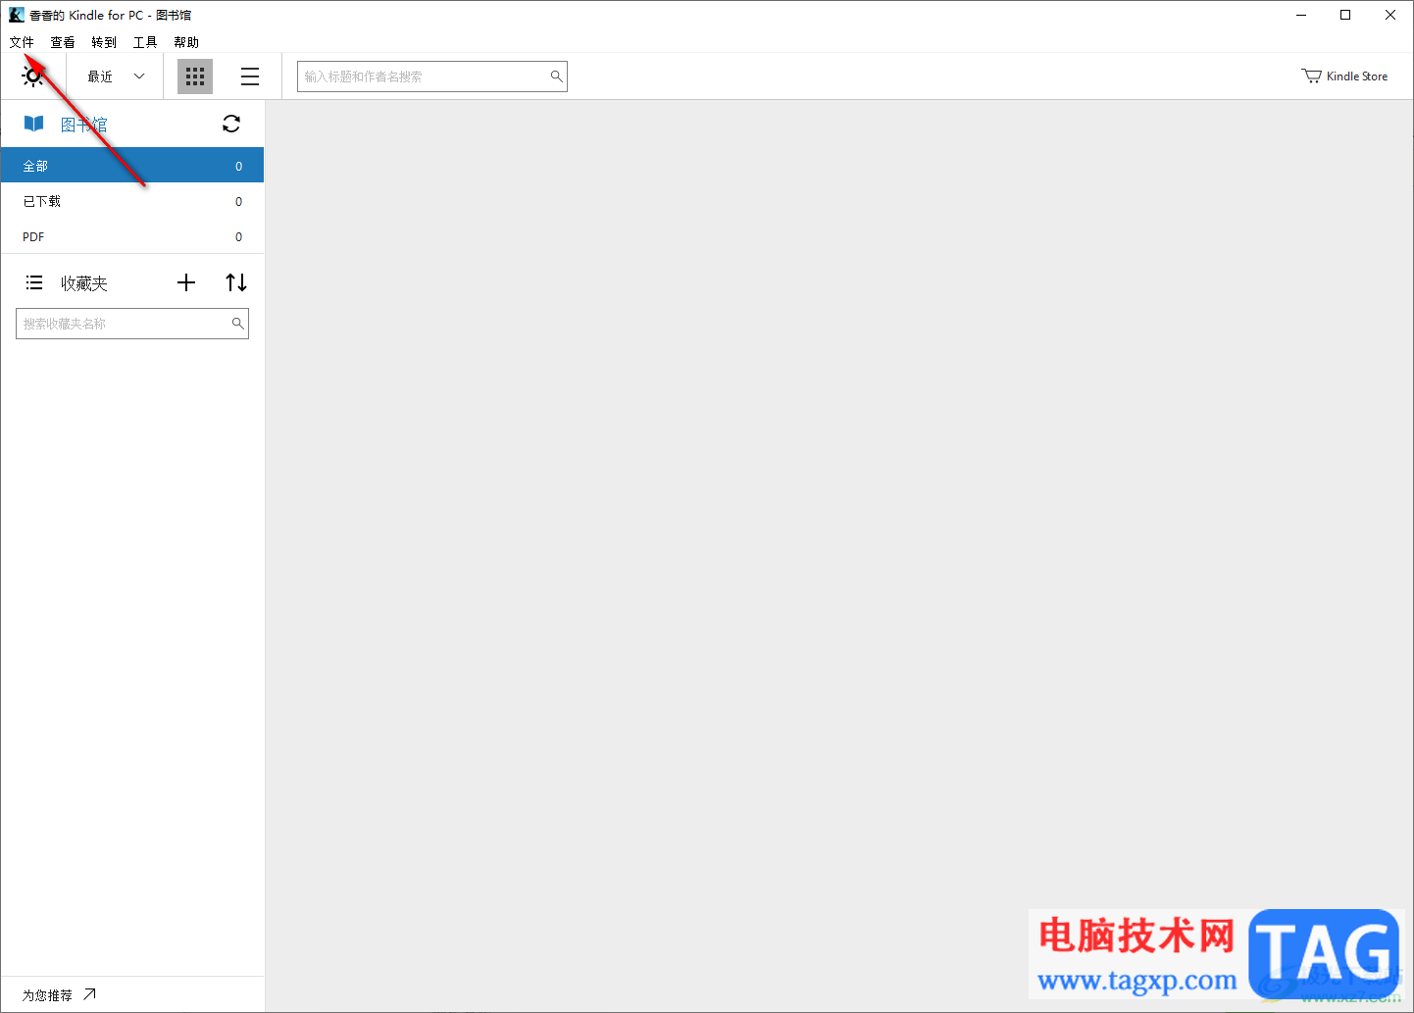The image size is (1414, 1013).
Task: Open the 工具 menu
Action: (145, 42)
